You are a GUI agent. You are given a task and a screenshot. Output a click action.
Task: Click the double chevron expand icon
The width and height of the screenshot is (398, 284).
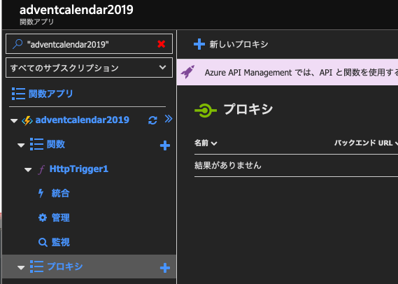click(x=169, y=118)
